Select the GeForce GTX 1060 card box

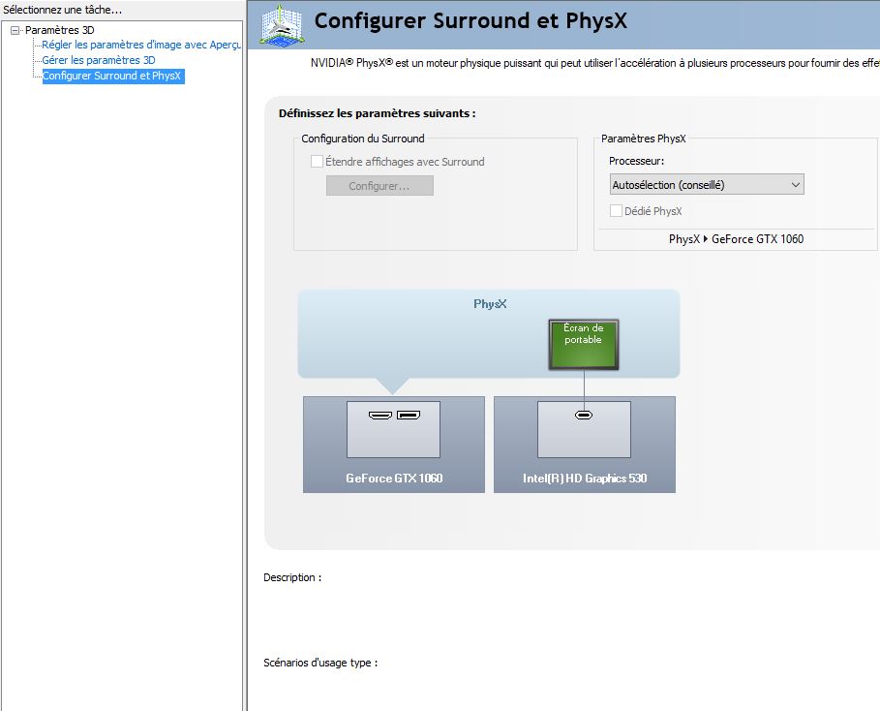[393, 445]
